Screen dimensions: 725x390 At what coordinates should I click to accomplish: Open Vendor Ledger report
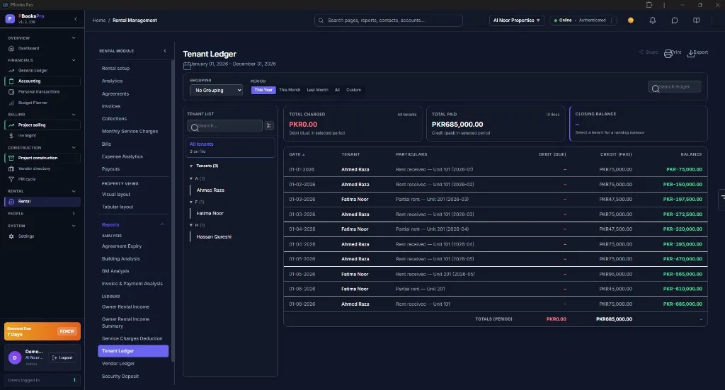[118, 364]
